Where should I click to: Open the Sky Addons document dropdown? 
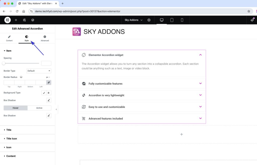tap(134, 20)
